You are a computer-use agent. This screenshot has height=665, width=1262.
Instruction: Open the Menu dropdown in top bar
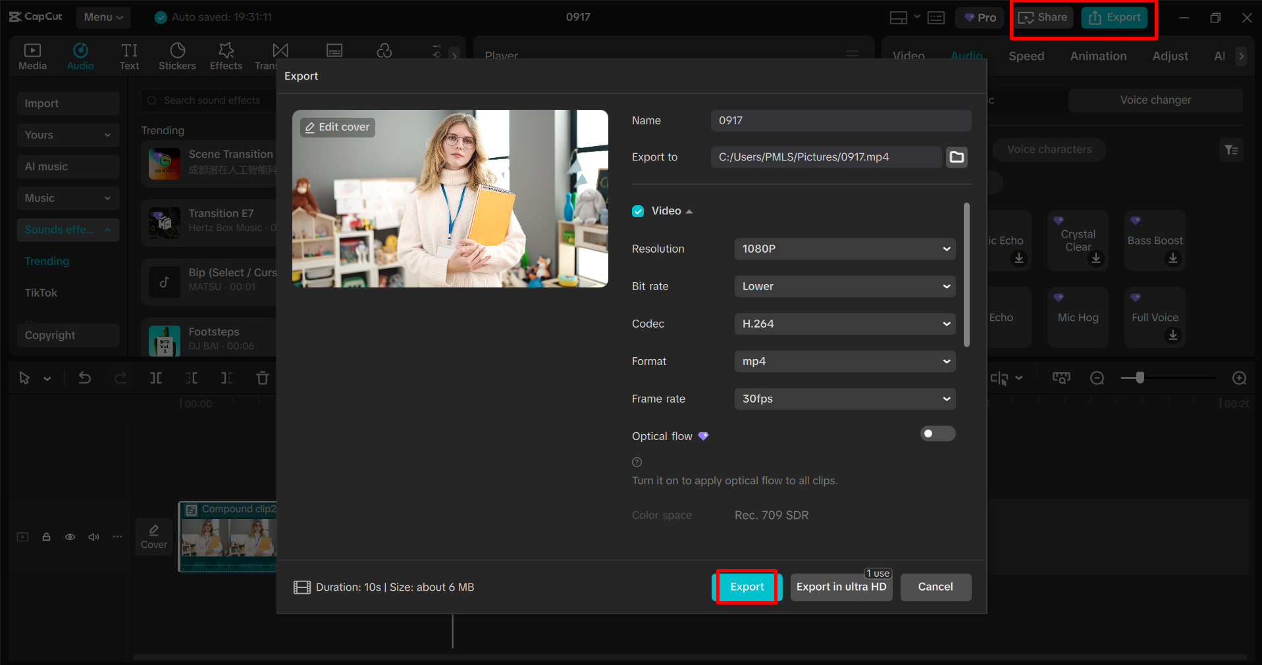[103, 17]
